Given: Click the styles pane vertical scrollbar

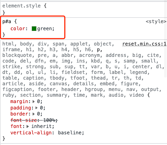Looking at the screenshot, I should 166,39.
